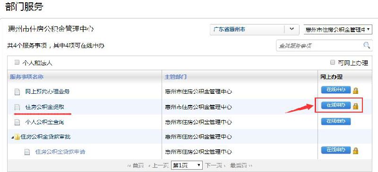Enable the 可网上办理 checkbox
The height and width of the screenshot is (172, 378).
pyautogui.click(x=333, y=63)
